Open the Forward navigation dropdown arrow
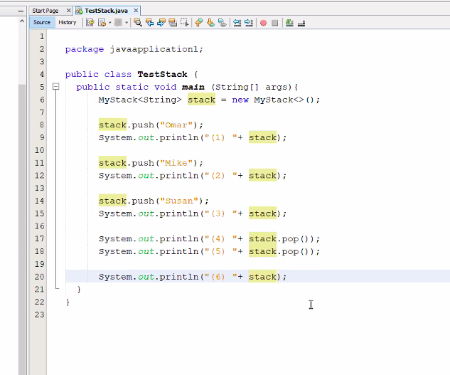The height and width of the screenshot is (375, 450). 127,23
